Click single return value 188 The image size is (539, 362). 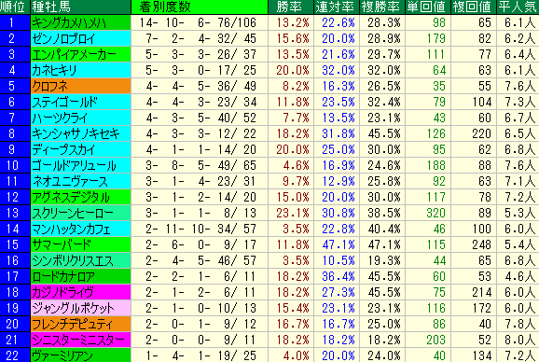click(428, 165)
